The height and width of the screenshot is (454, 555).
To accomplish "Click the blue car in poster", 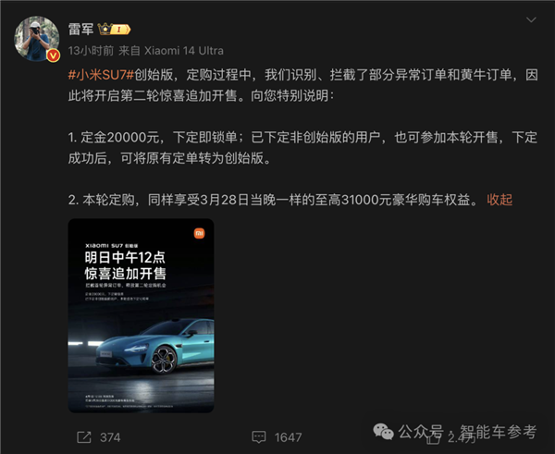I will [x=155, y=346].
